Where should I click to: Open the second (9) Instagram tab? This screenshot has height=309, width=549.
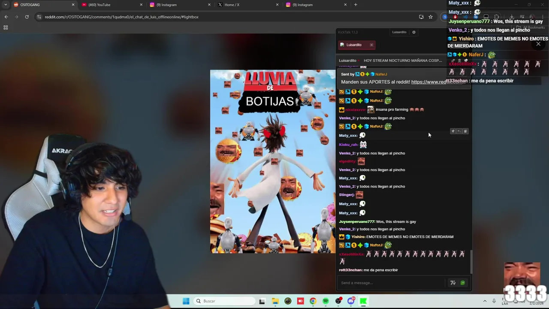click(x=316, y=5)
